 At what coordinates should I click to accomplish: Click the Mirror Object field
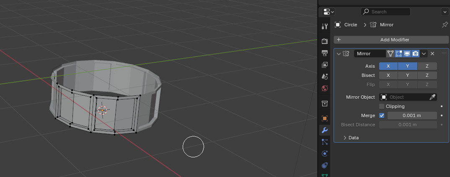[408, 97]
